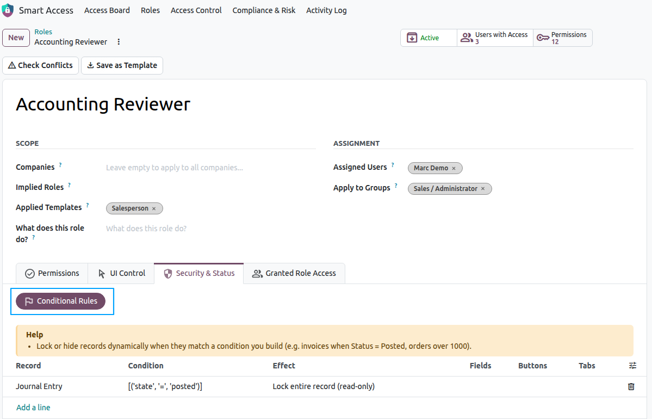Remove Marc Demo from Assigned Users
This screenshot has height=419, width=652.
point(454,168)
